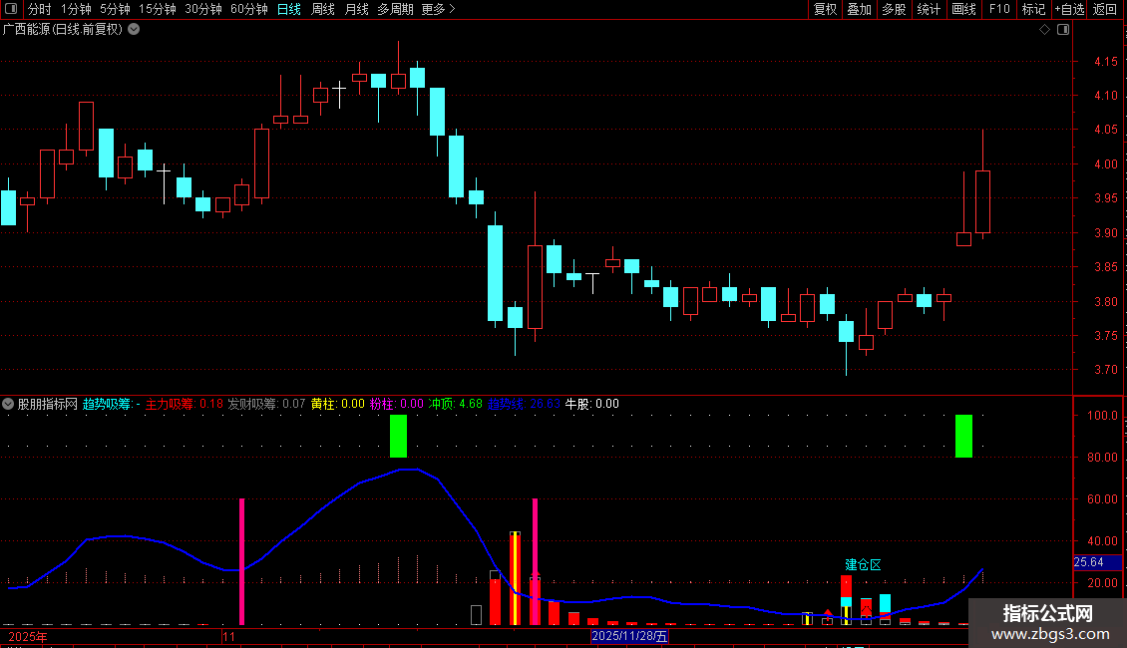
Task: Click the 叠加 overlay button
Action: 859,9
